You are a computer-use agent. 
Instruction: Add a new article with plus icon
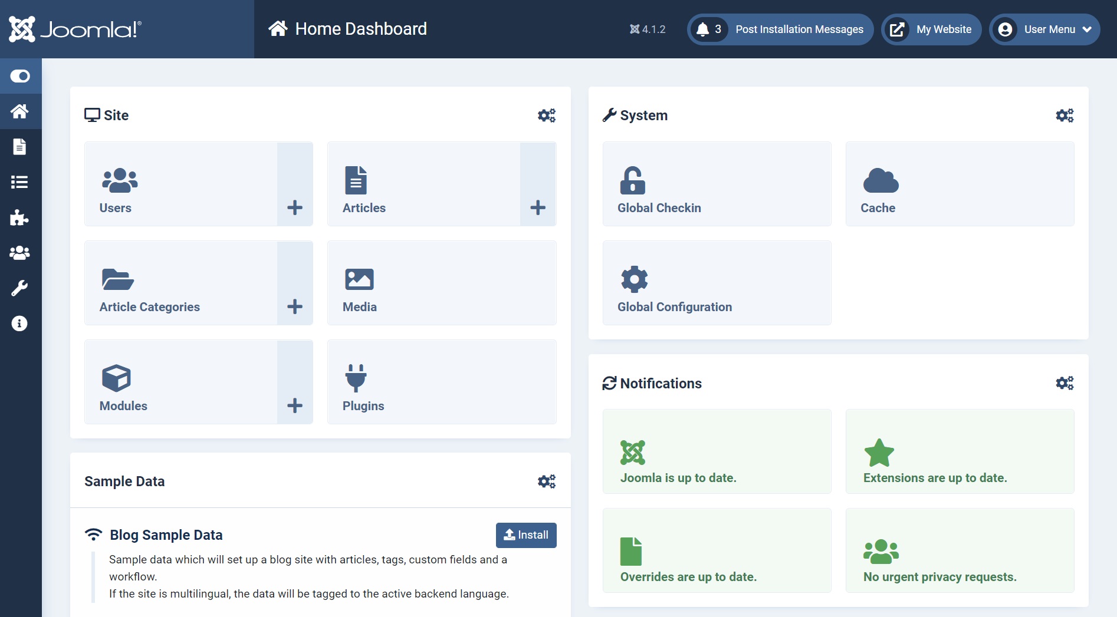pyautogui.click(x=538, y=207)
